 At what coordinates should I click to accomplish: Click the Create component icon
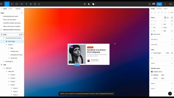[x=85, y=4]
